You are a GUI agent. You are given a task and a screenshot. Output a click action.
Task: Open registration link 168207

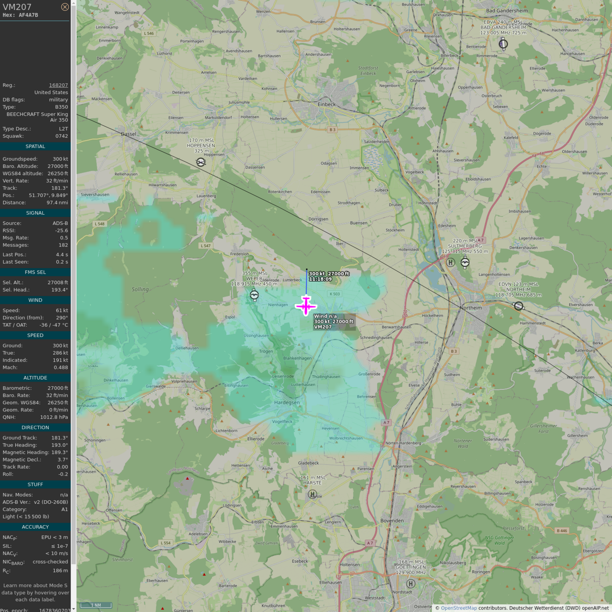pos(58,85)
